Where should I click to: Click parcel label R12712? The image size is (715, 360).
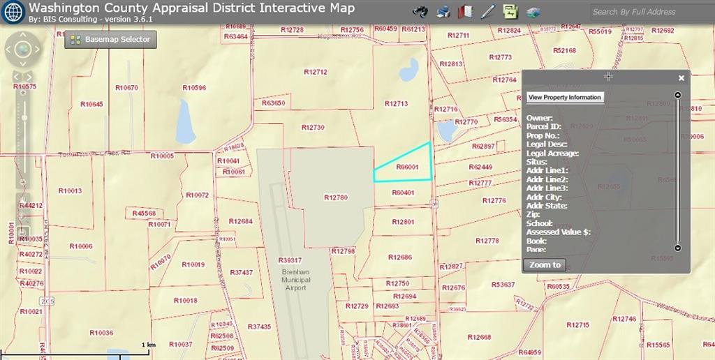[x=316, y=72]
